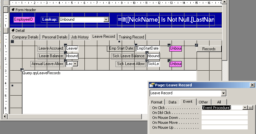
Task: Open the Other tab in property sheet
Action: (x=203, y=102)
